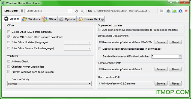Toggle Filter Office Service Packs checkbox
The height and width of the screenshot is (99, 191).
[x=9, y=48]
